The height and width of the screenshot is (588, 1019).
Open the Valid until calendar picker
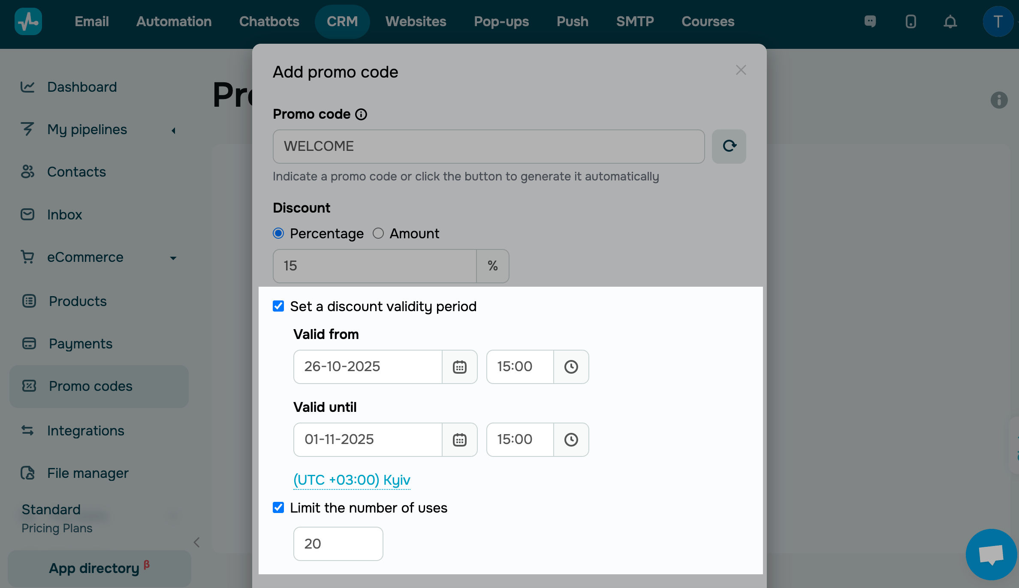click(459, 440)
